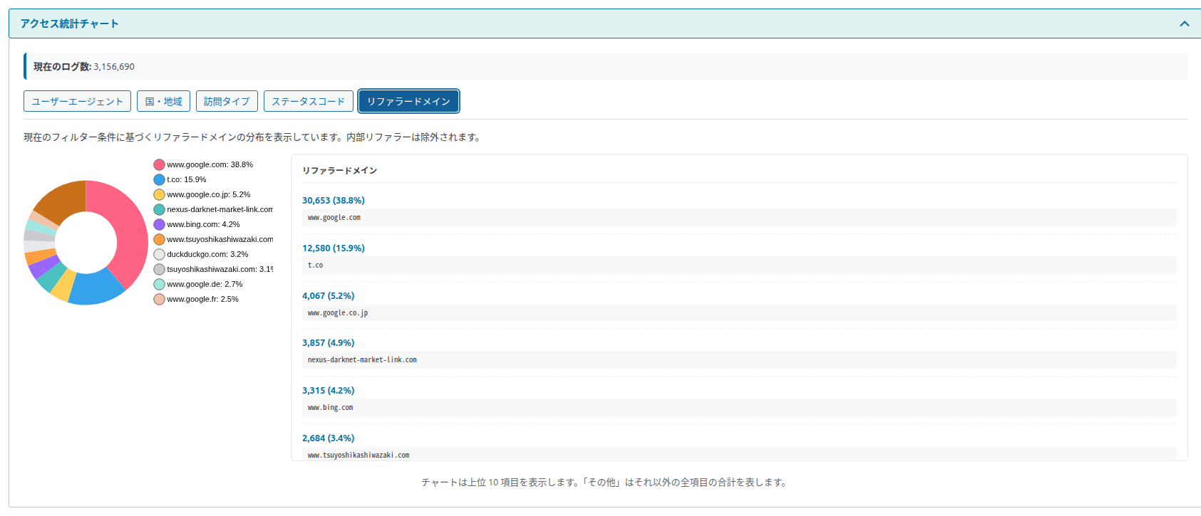Select the blue t.co donut segment
This screenshot has height=516, width=1201.
tap(95, 288)
